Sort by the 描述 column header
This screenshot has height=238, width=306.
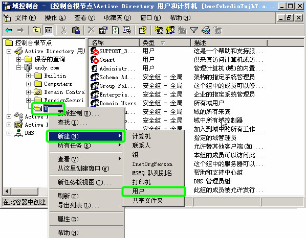[x=229, y=43]
